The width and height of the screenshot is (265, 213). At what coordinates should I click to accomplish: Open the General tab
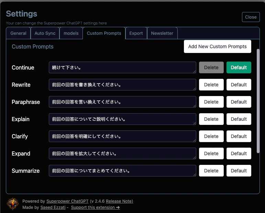[18, 33]
